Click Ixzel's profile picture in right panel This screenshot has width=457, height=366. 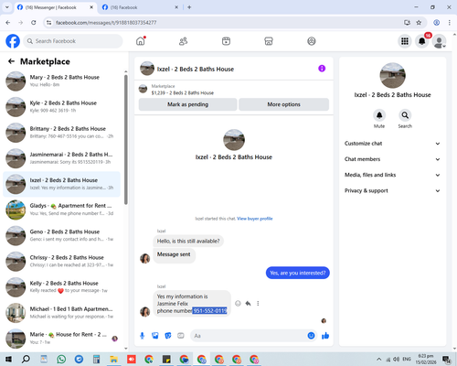(x=392, y=76)
